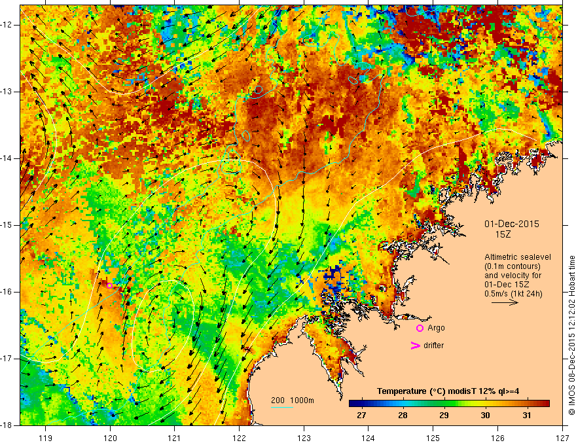Click the '01-Dec-2015' date label
The image size is (576, 445).
512,224
